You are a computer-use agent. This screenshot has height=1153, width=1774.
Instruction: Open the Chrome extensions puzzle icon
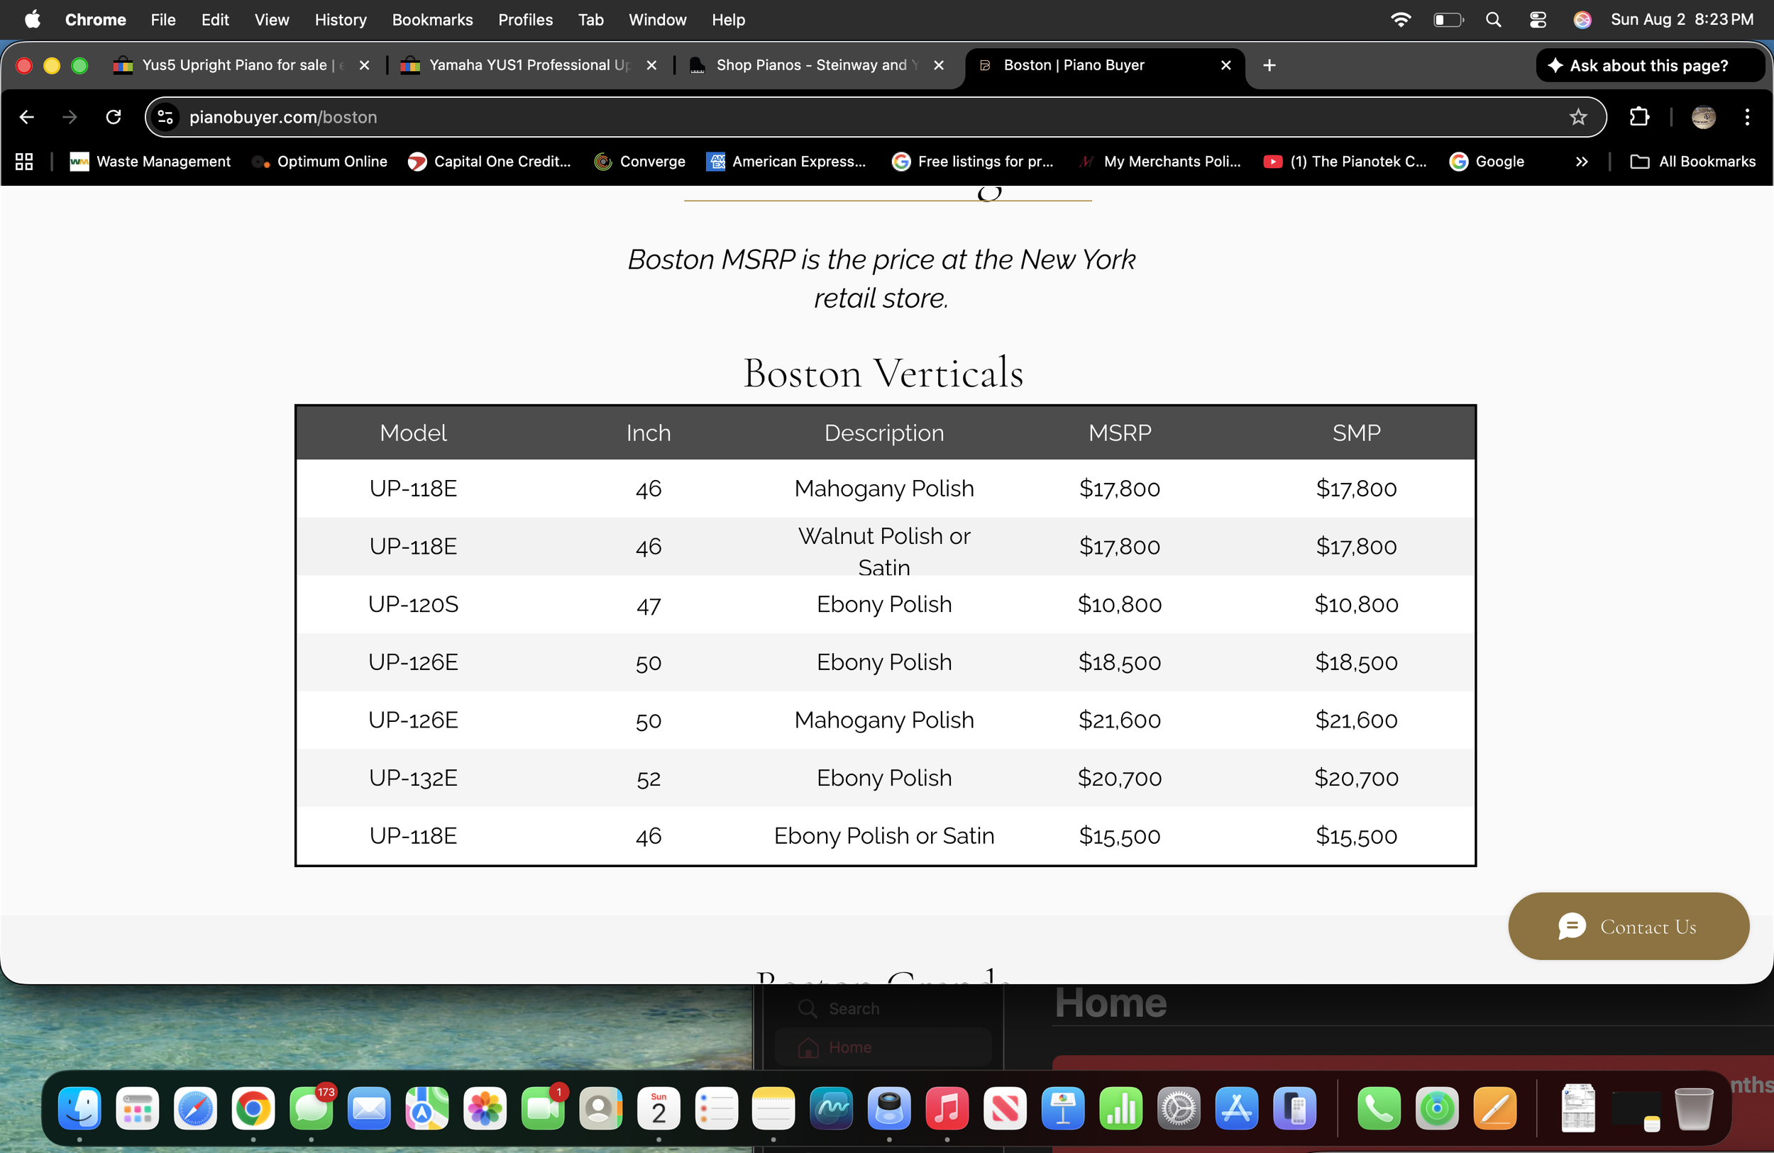click(x=1639, y=117)
